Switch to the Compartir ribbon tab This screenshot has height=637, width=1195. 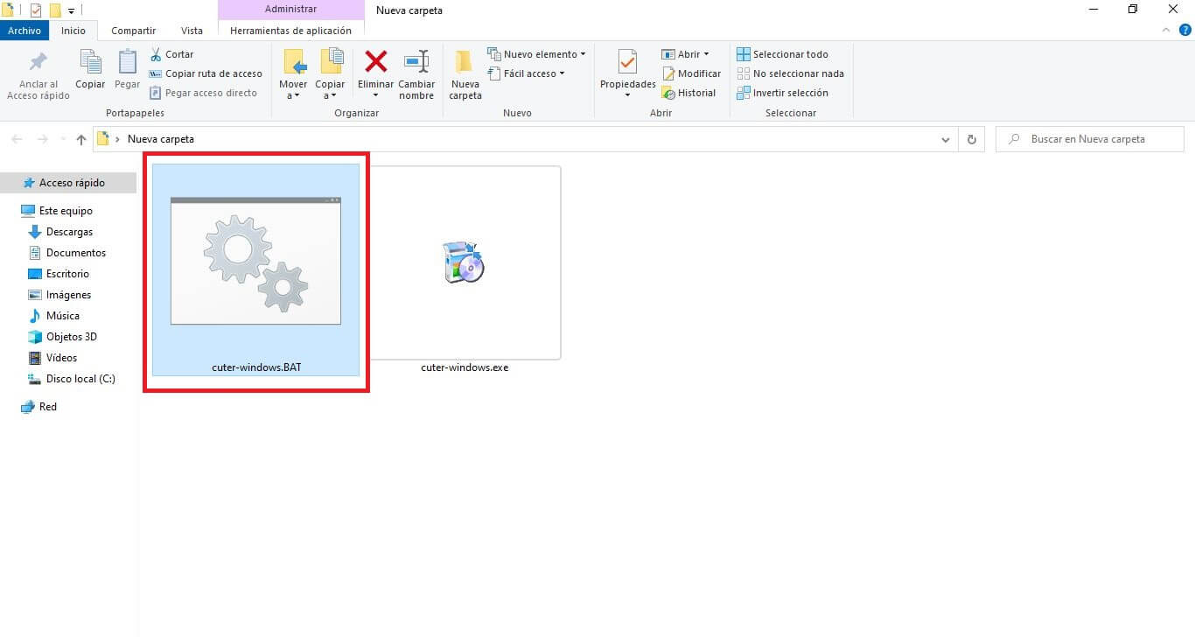point(134,31)
